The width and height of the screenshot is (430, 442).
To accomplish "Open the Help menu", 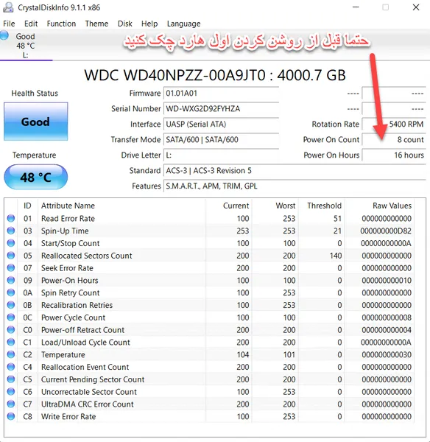I will [x=149, y=24].
